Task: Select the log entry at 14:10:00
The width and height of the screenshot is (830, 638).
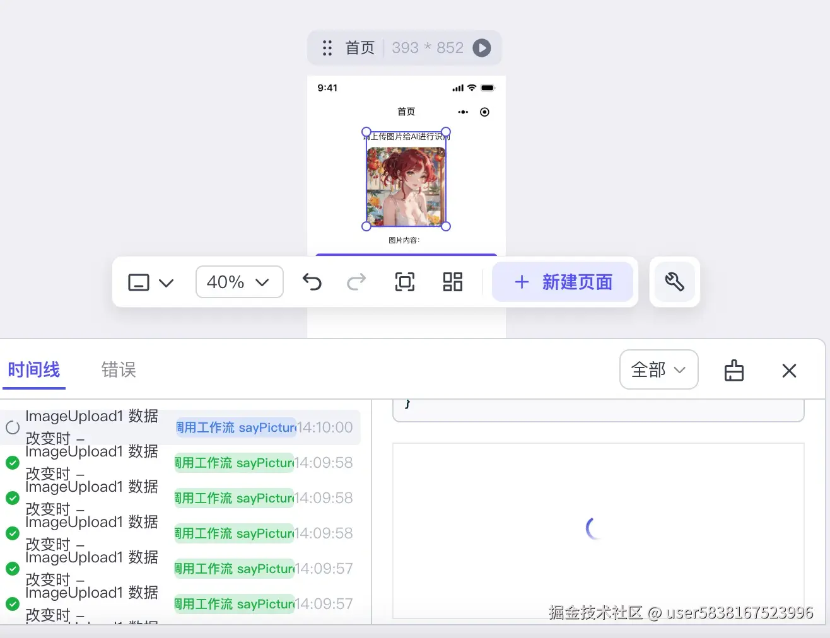Action: click(x=180, y=427)
